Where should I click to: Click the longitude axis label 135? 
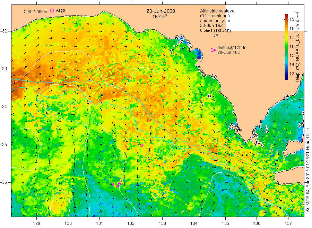point(225,224)
